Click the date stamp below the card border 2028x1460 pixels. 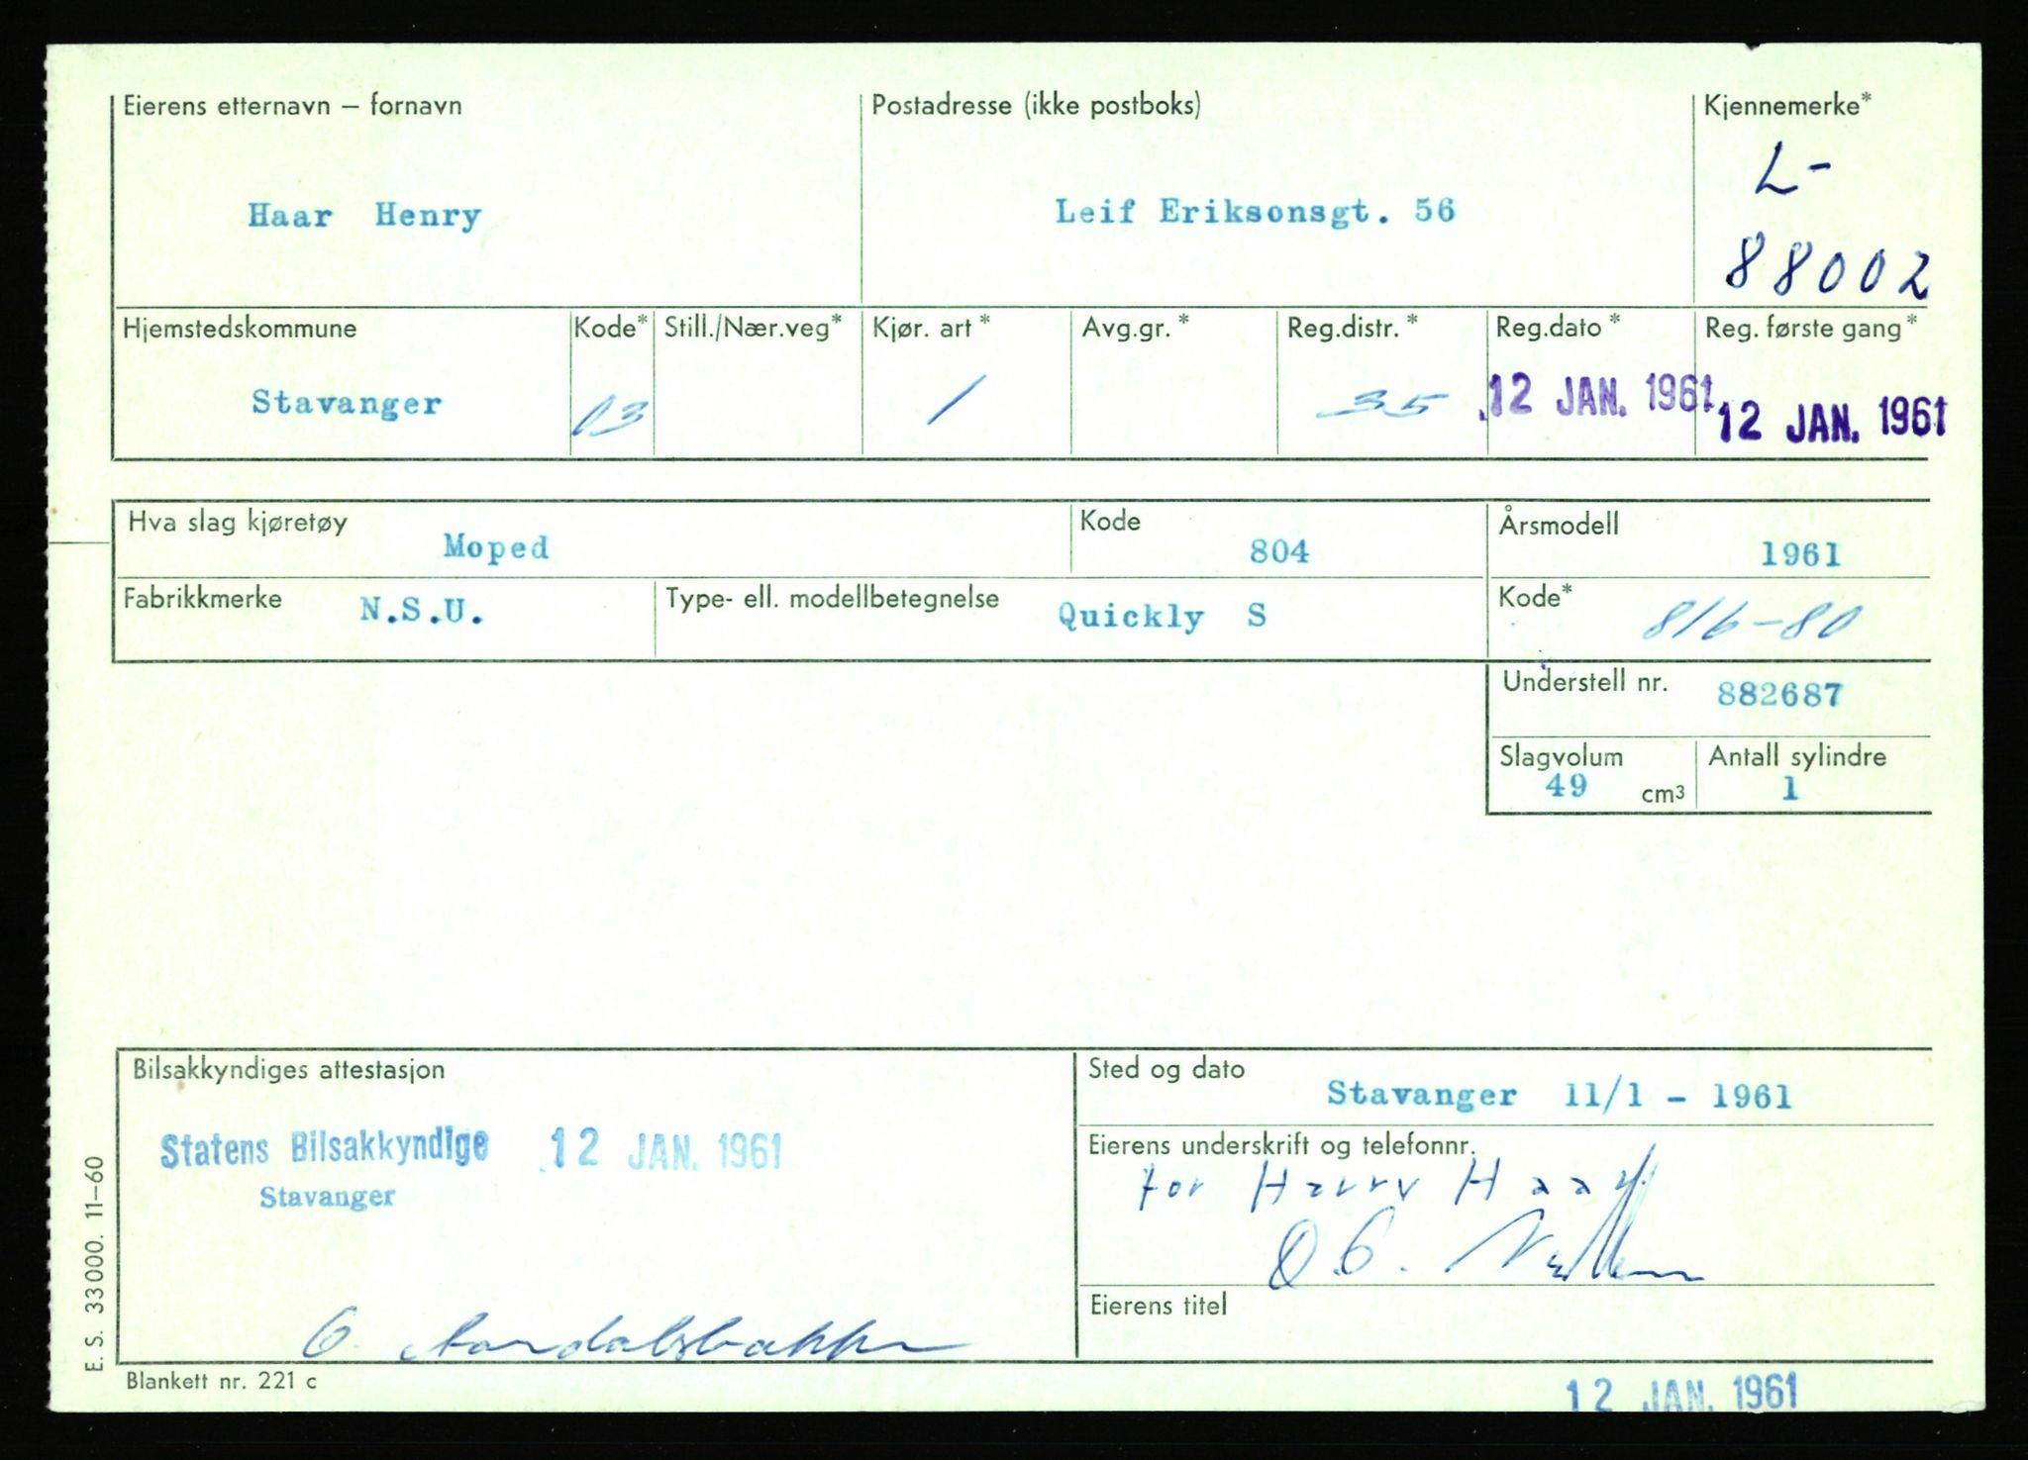1680,1395
